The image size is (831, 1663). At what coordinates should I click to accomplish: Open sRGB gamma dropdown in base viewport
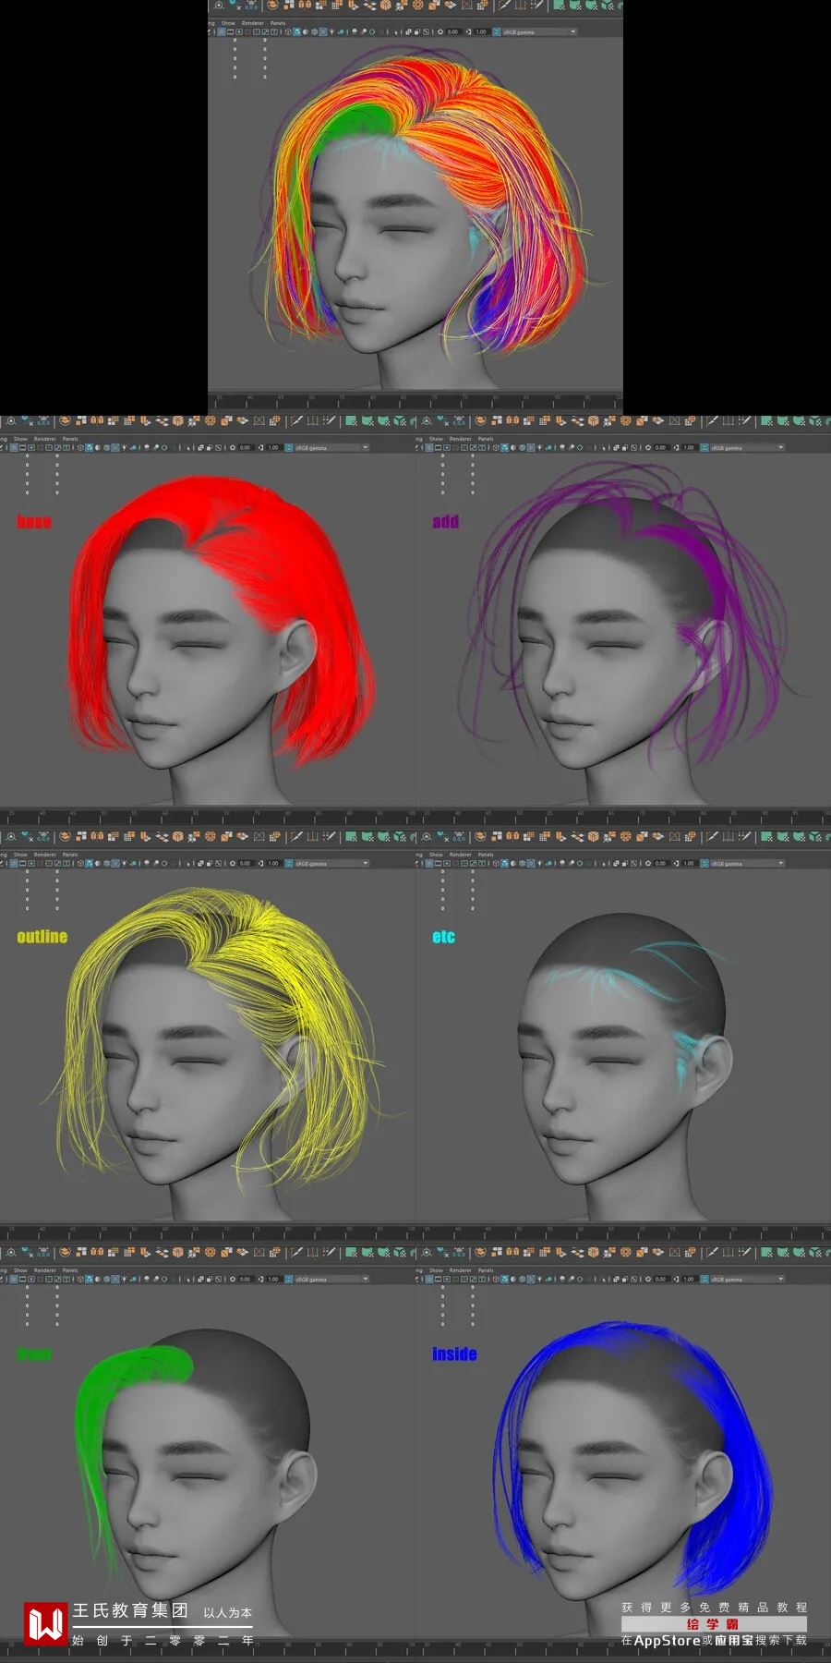332,447
